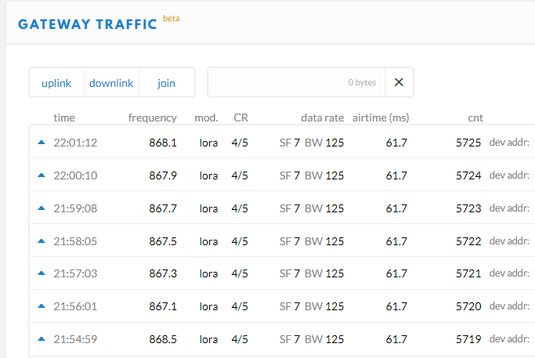
Task: Toggle the downlink filter
Action: tap(111, 83)
